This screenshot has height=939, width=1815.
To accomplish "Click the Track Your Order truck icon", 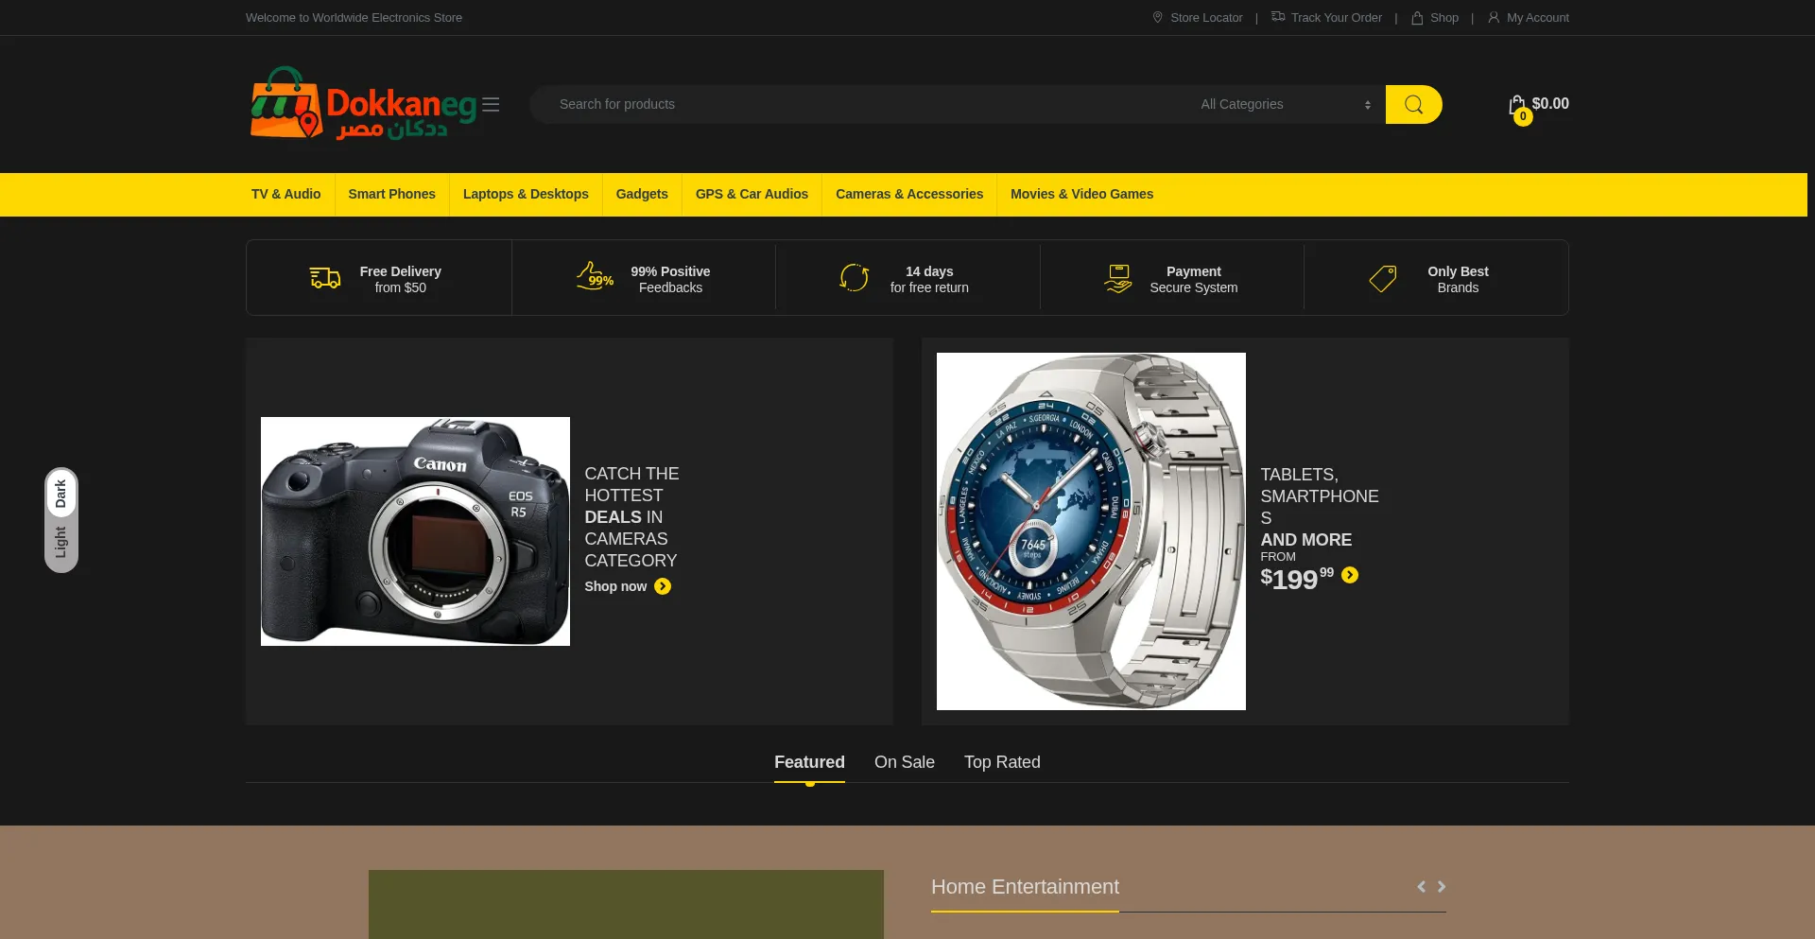I will (1278, 17).
